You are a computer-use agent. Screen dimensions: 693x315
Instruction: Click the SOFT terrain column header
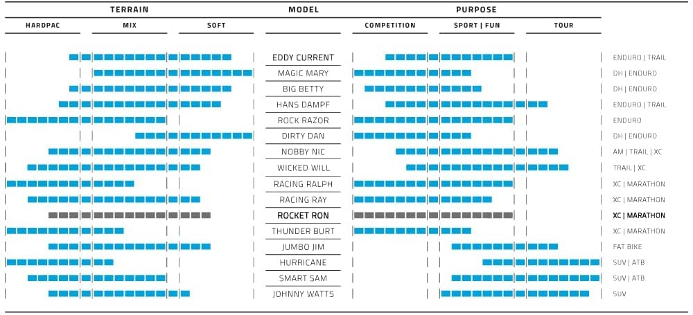(216, 26)
